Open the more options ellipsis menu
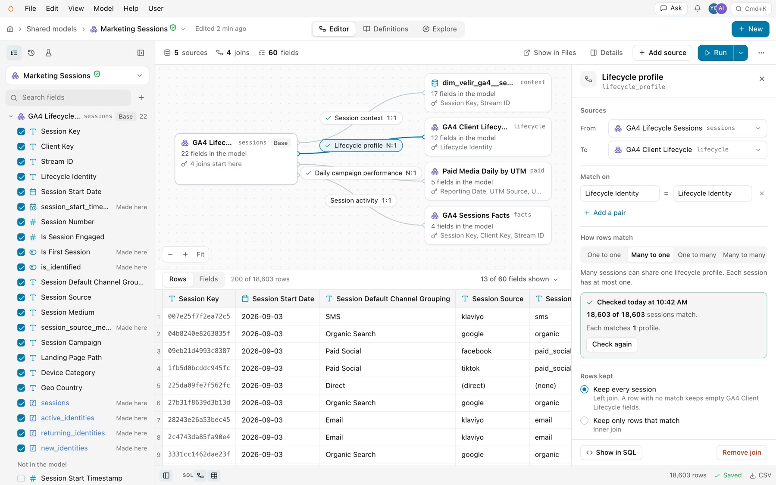 point(761,53)
